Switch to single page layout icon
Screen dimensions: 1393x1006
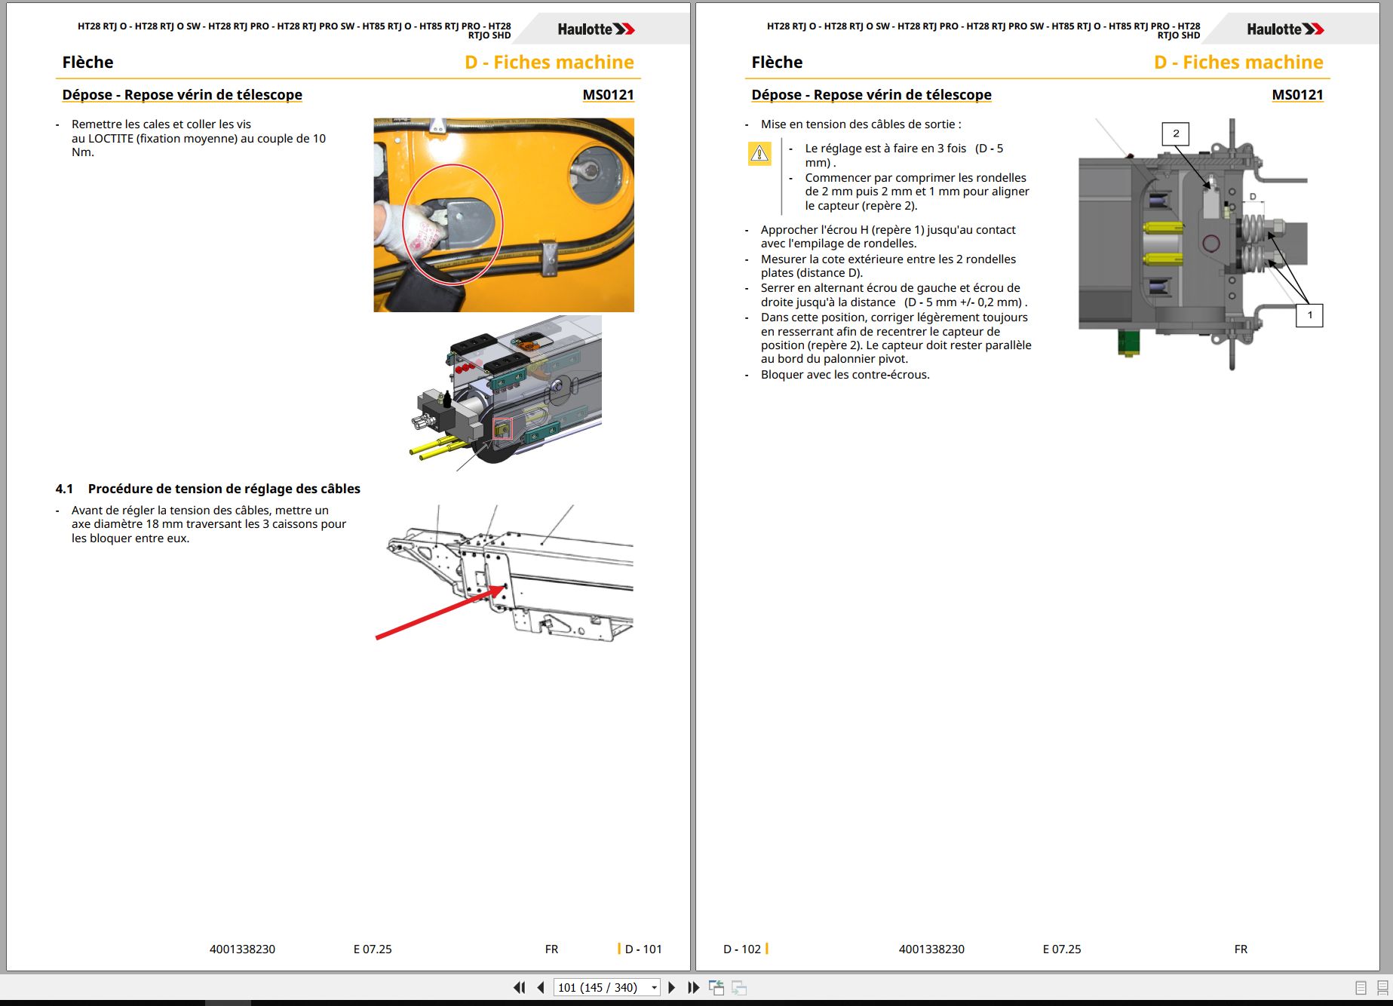pos(1361,988)
